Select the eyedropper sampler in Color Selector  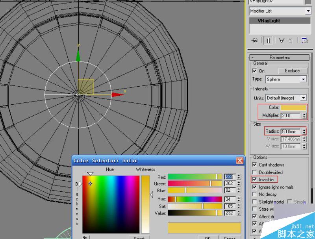coord(85,237)
